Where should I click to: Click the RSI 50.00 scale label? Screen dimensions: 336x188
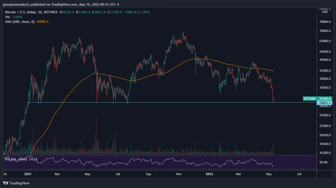(324, 162)
